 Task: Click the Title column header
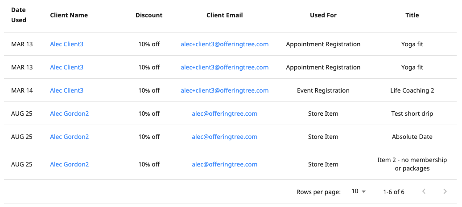coord(412,15)
